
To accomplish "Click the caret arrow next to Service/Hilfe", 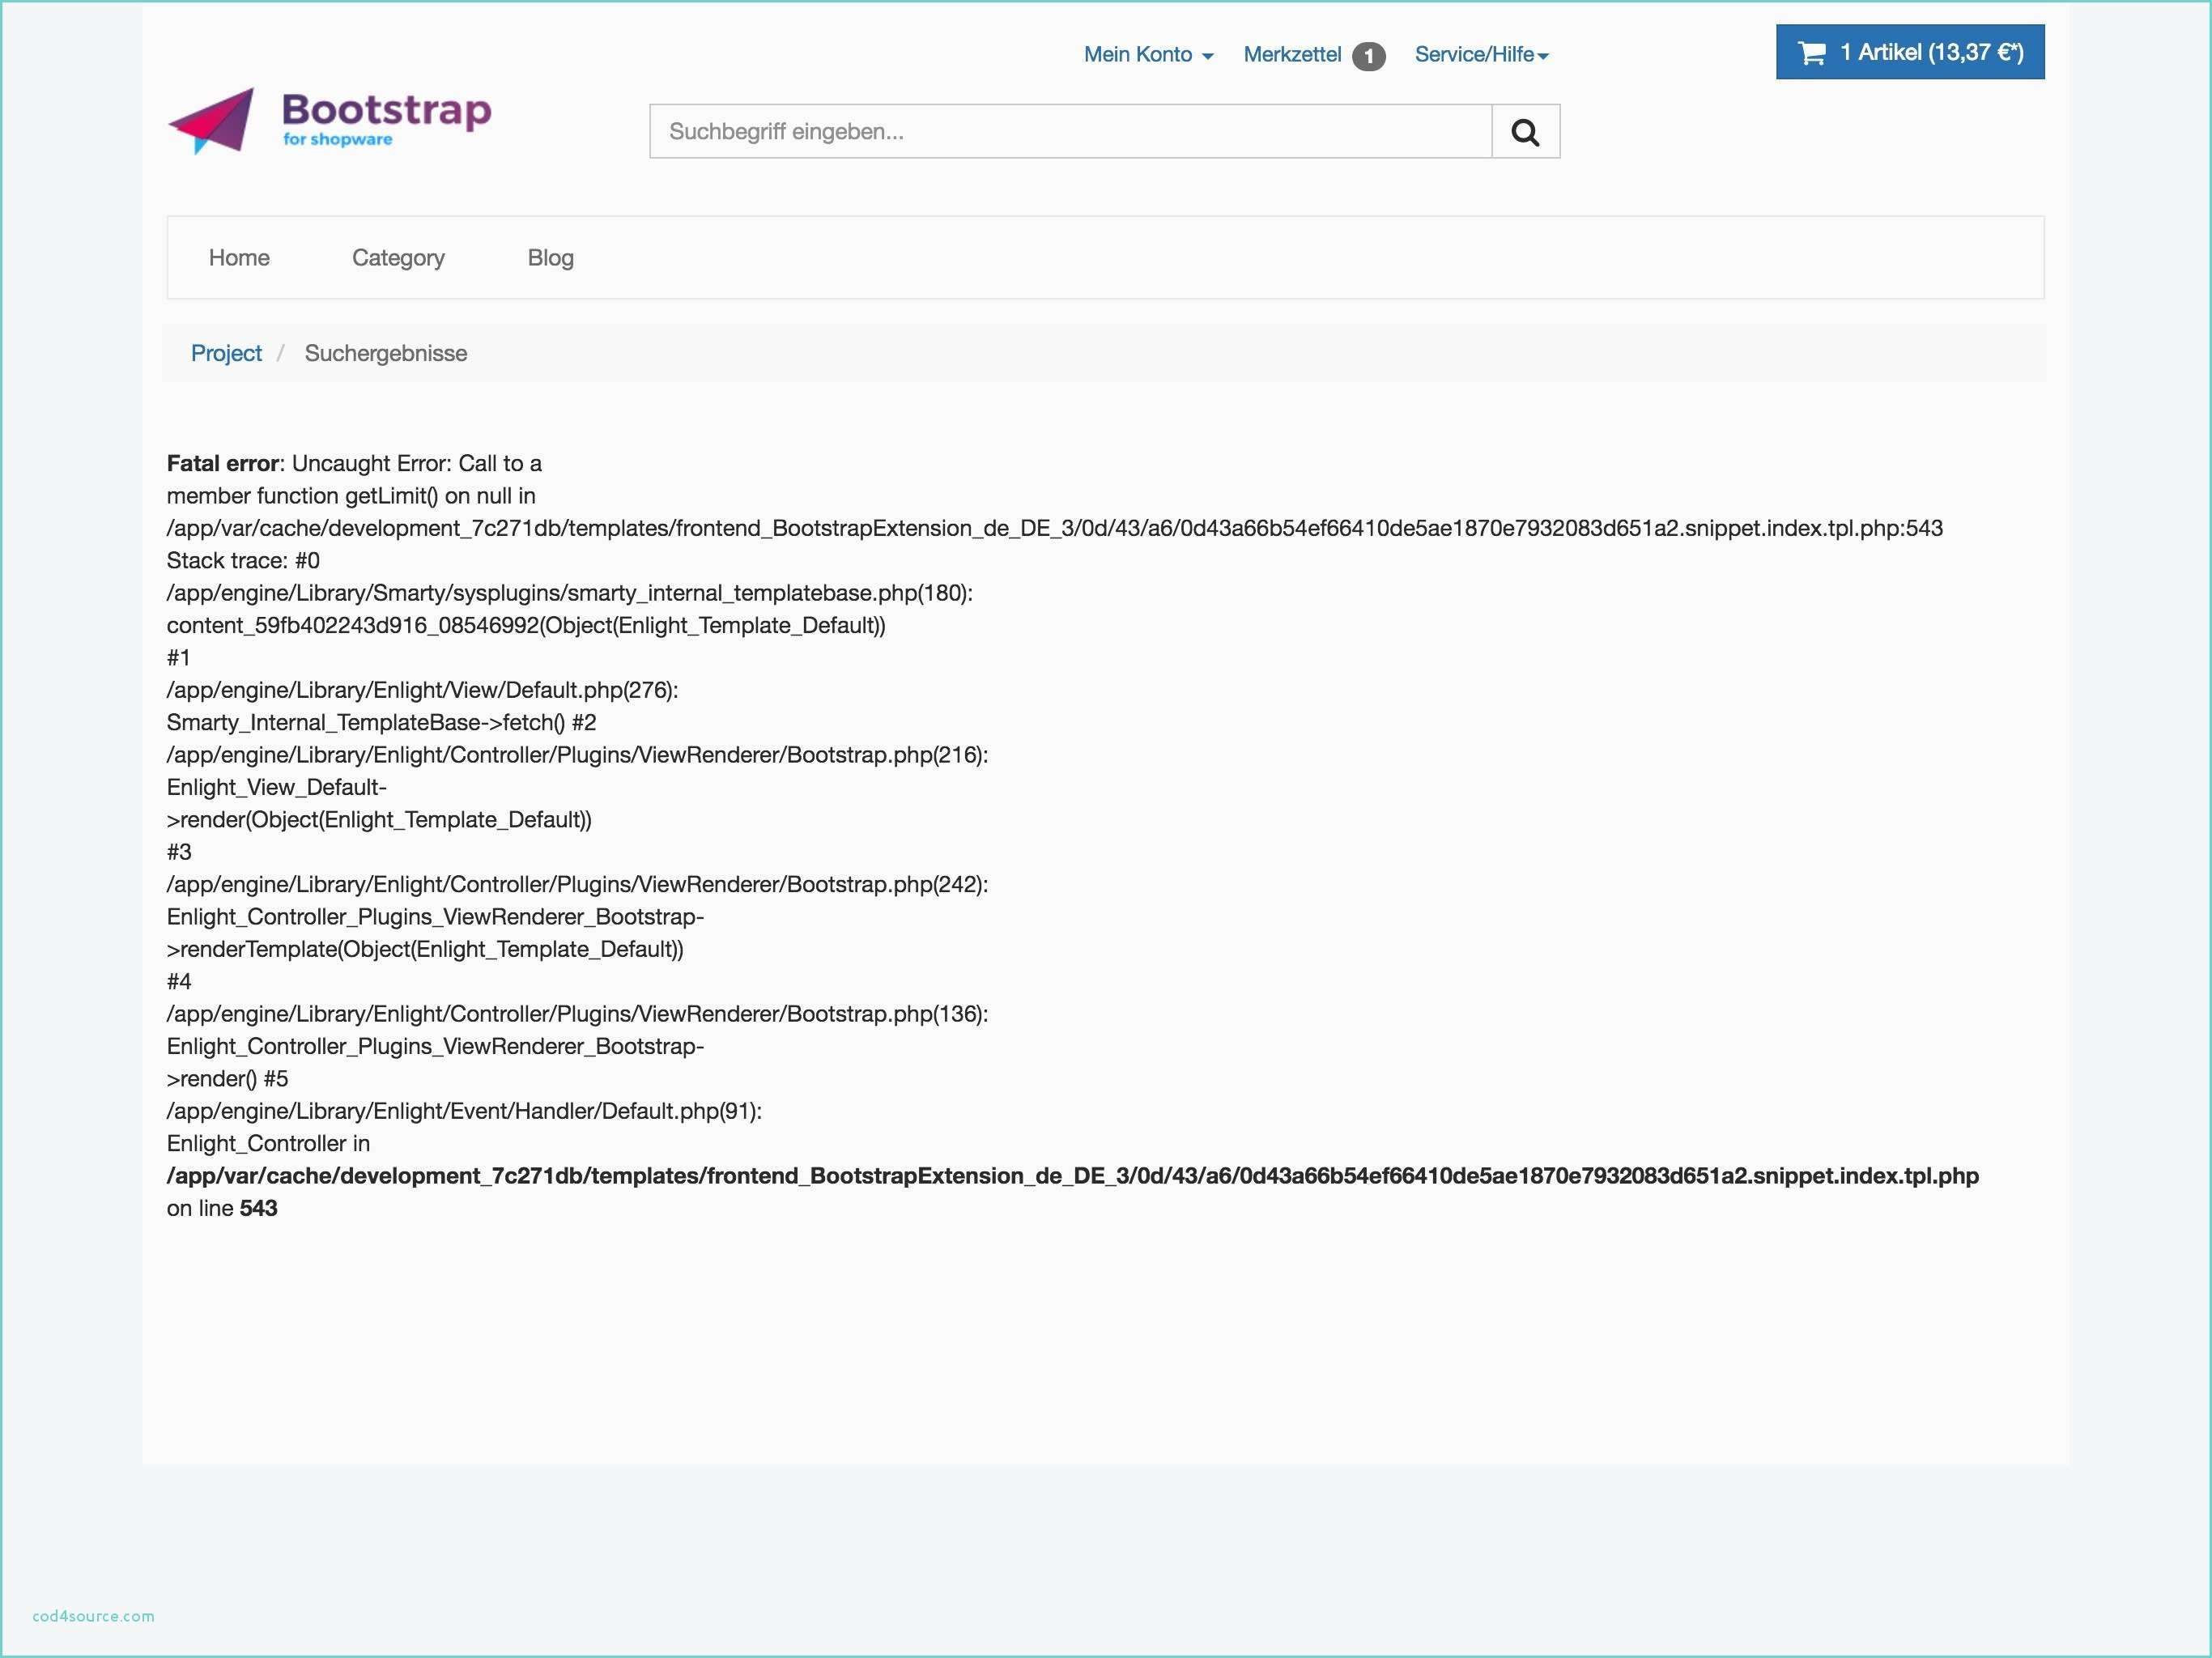I will (1543, 57).
